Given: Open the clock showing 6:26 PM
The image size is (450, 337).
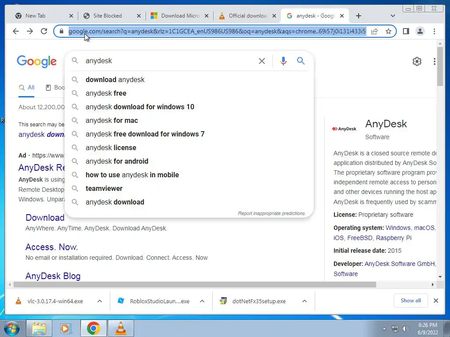Looking at the screenshot, I should pos(428,329).
